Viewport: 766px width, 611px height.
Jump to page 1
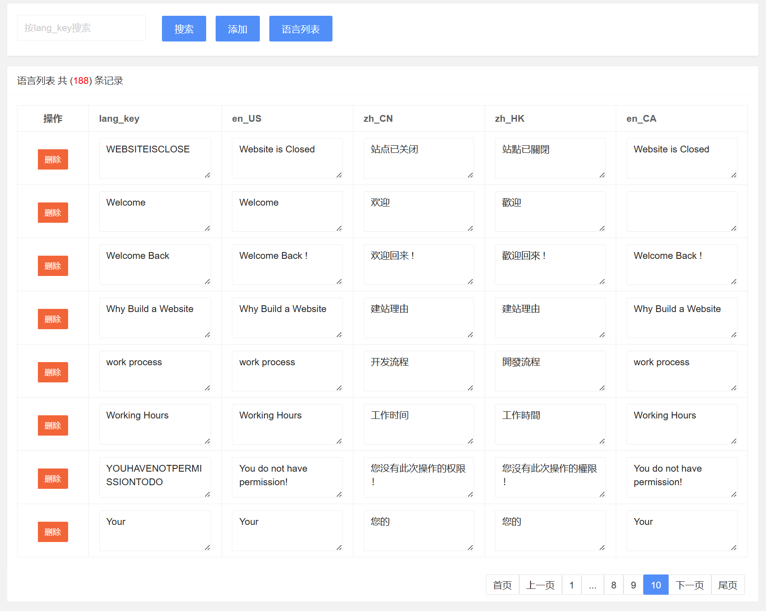coord(572,585)
